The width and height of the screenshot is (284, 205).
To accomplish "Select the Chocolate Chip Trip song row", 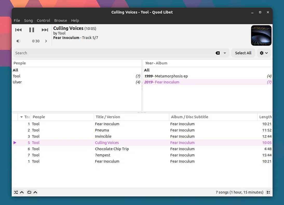I will pyautogui.click(x=142, y=149).
